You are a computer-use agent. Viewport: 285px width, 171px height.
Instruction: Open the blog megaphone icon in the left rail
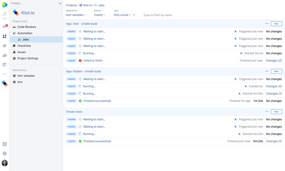click(x=5, y=46)
